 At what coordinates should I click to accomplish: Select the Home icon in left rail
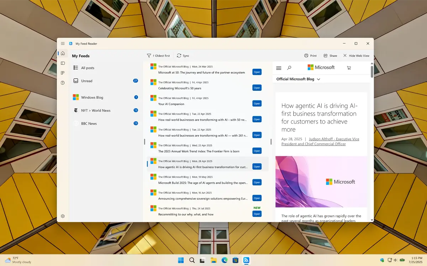63,53
